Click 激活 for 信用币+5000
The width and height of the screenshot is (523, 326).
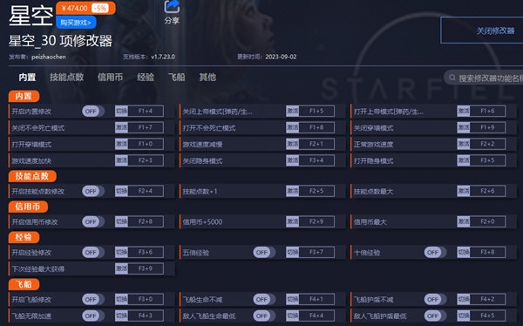pyautogui.click(x=293, y=221)
